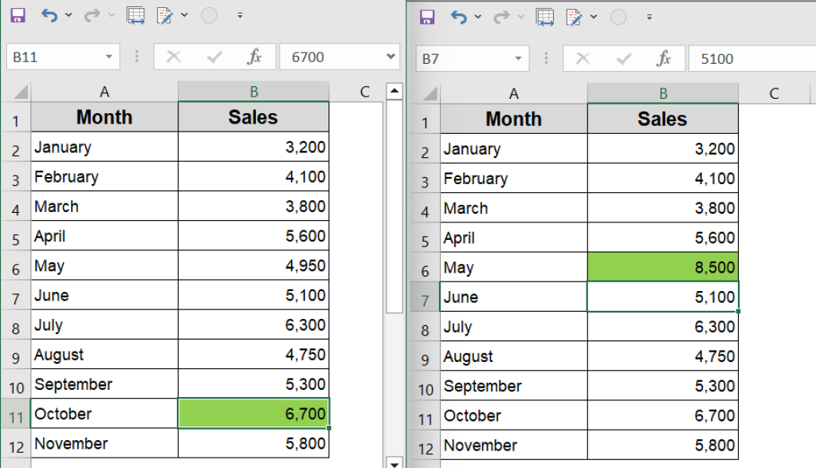Click the Save icon on the left workbook
The image size is (816, 468).
point(18,14)
